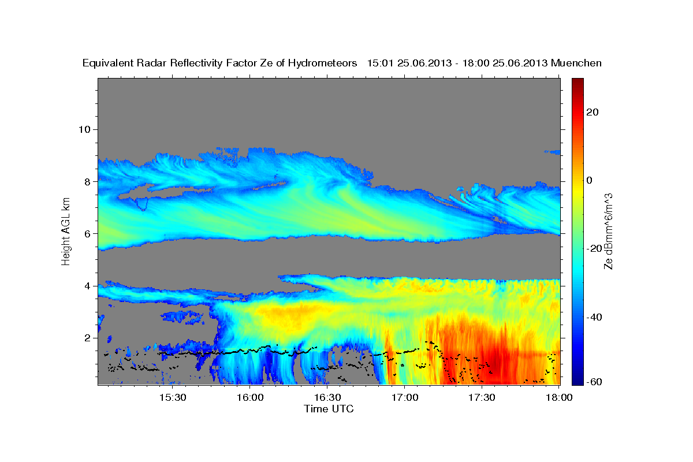Image resolution: width=693 pixels, height=462 pixels.
Task: Click the dark blue bottom of the colorbar
Action: pyautogui.click(x=577, y=379)
